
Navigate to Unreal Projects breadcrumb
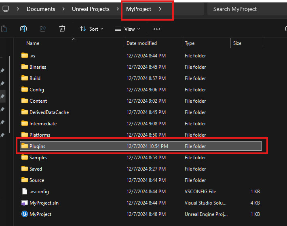[x=91, y=9]
